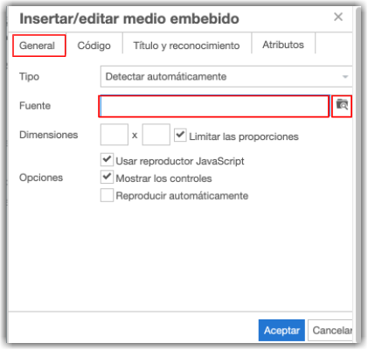Switch to the Código tab
The height and width of the screenshot is (350, 368).
click(94, 45)
